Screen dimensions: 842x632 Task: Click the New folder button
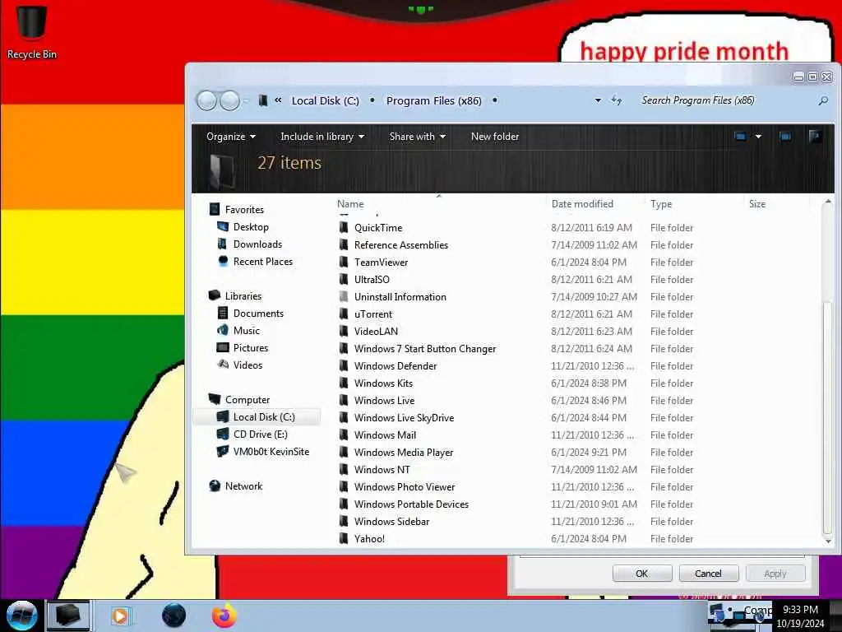coord(494,137)
